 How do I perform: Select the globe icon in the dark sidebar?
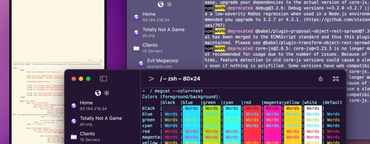(98, 93)
